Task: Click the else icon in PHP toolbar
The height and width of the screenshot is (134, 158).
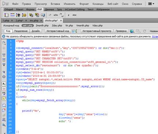Action: (x=74, y=15)
